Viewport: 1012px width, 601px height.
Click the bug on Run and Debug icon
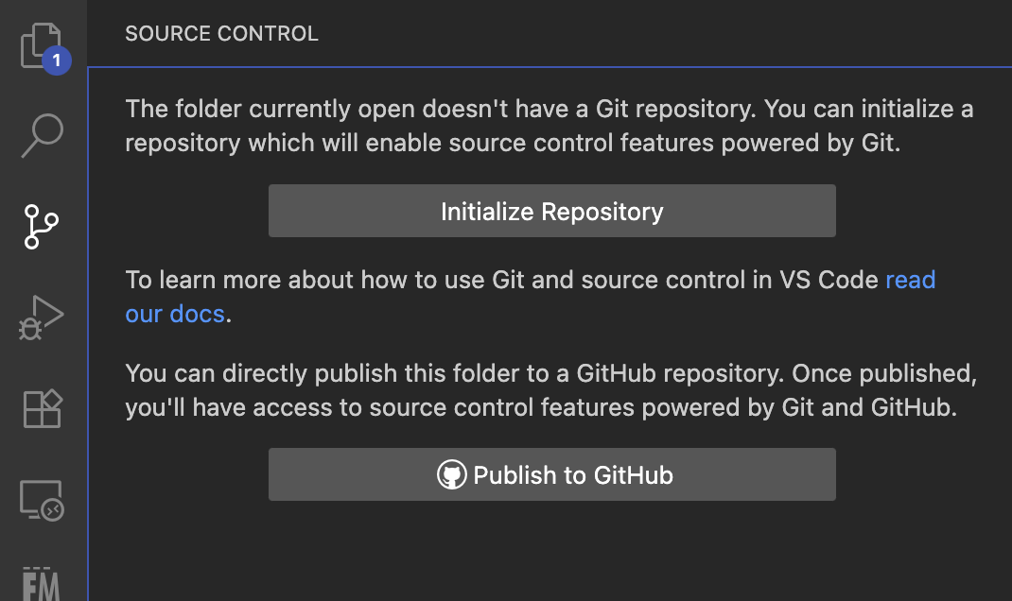[x=29, y=328]
